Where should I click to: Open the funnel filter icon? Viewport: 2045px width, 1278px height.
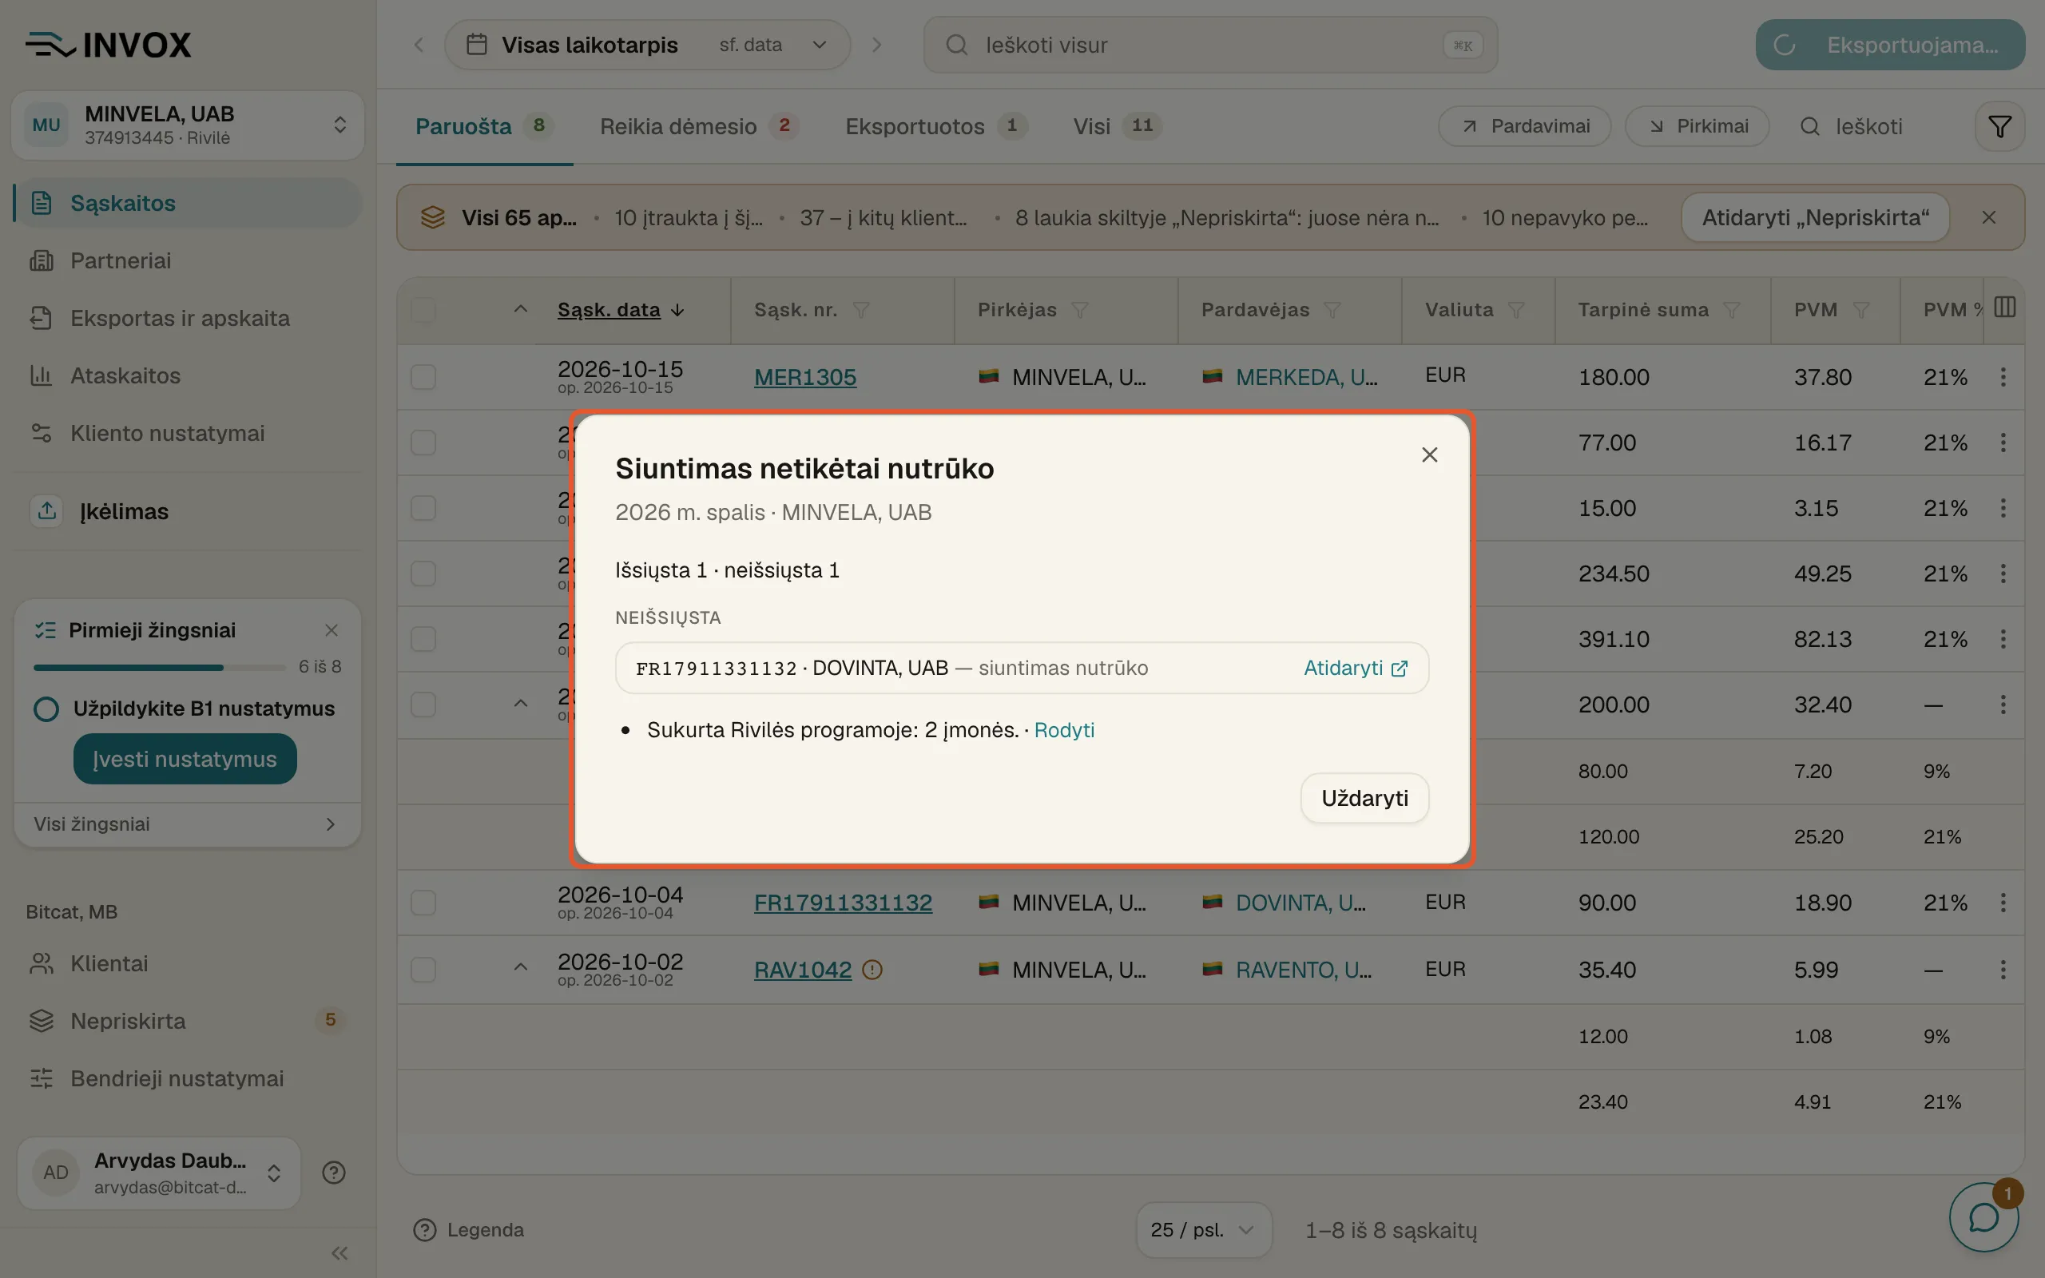[x=1999, y=127]
